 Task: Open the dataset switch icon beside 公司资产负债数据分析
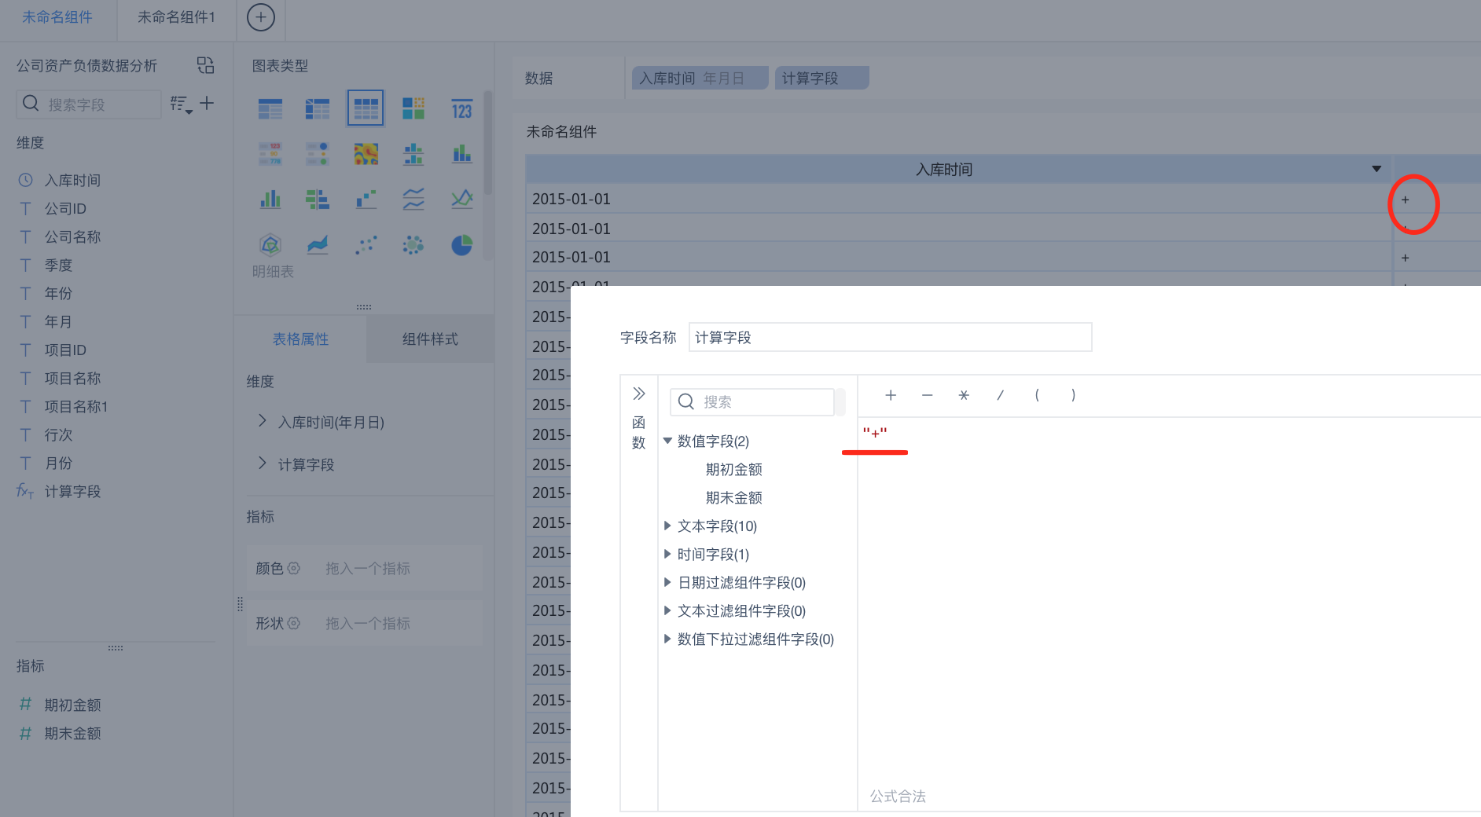205,65
